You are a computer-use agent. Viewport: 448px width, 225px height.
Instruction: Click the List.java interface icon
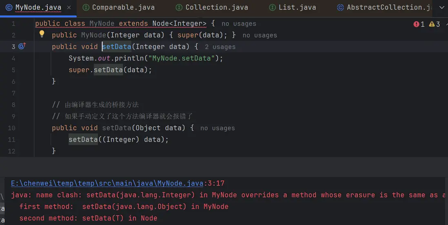click(272, 7)
